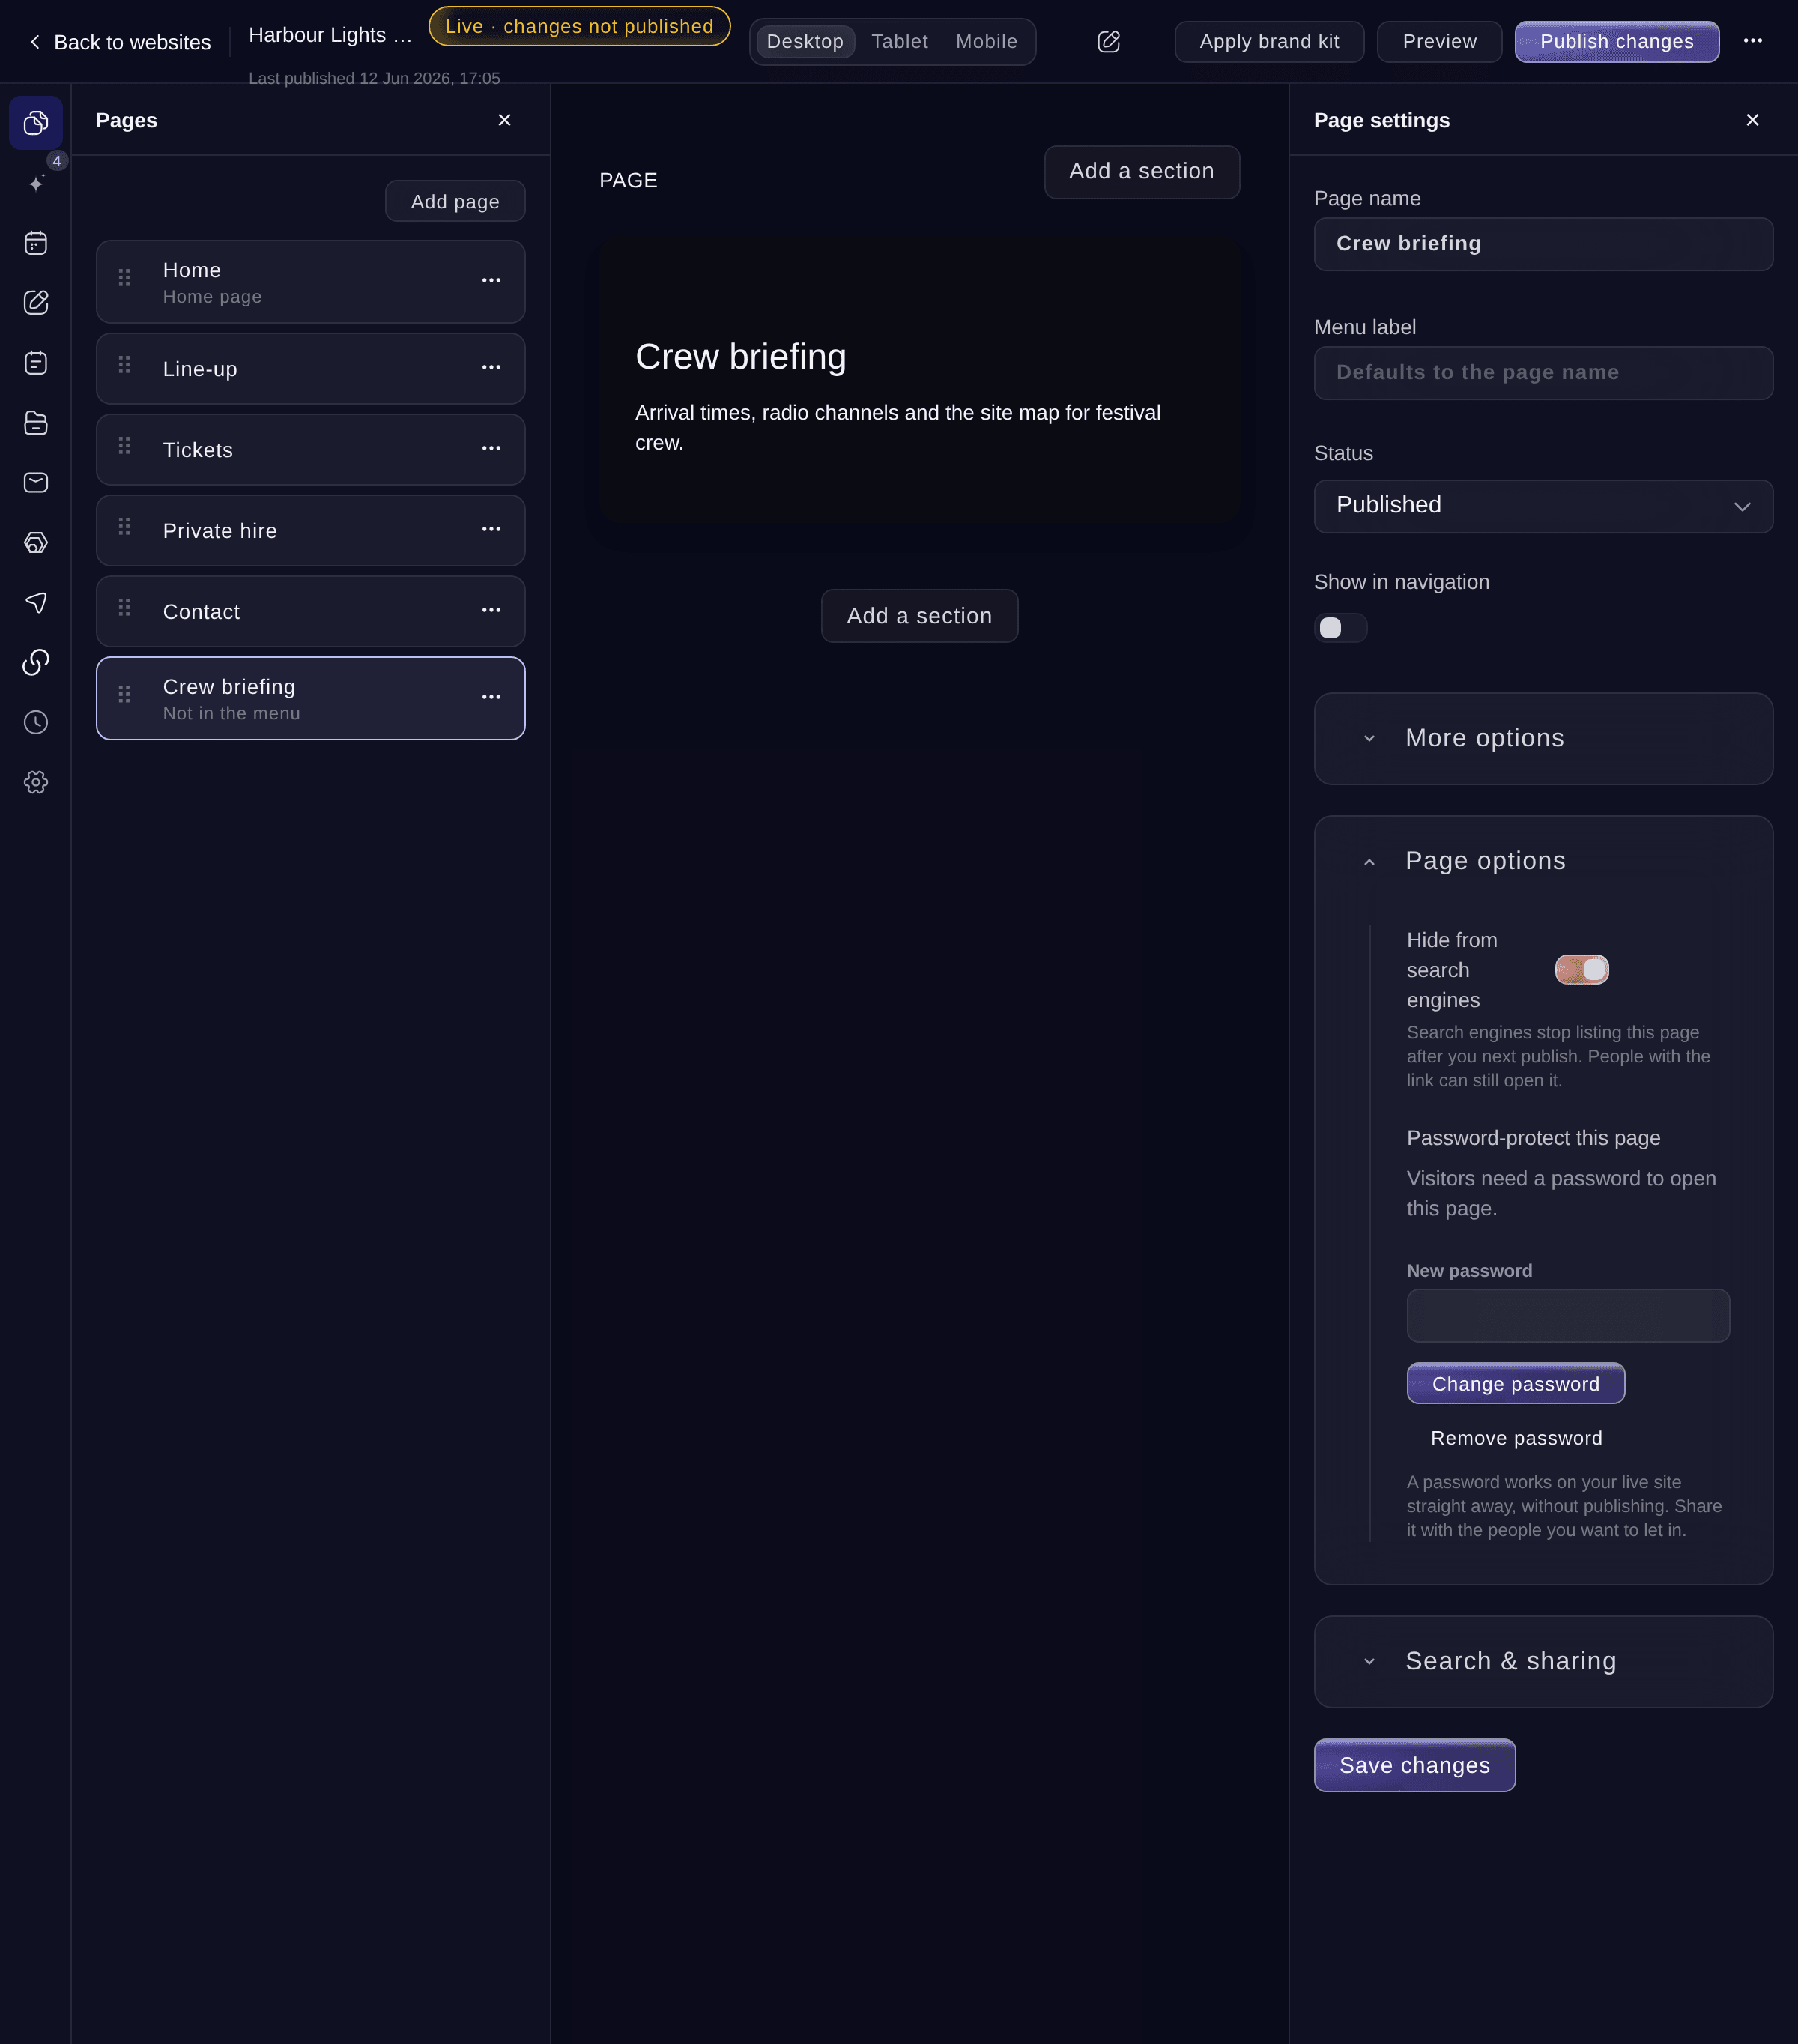Open the envelope mail sidebar icon
1798x2044 pixels.
pyautogui.click(x=36, y=483)
